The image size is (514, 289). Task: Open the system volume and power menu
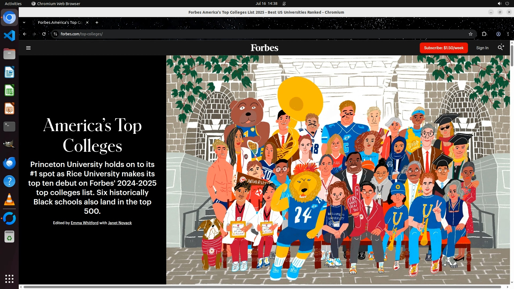(503, 3)
